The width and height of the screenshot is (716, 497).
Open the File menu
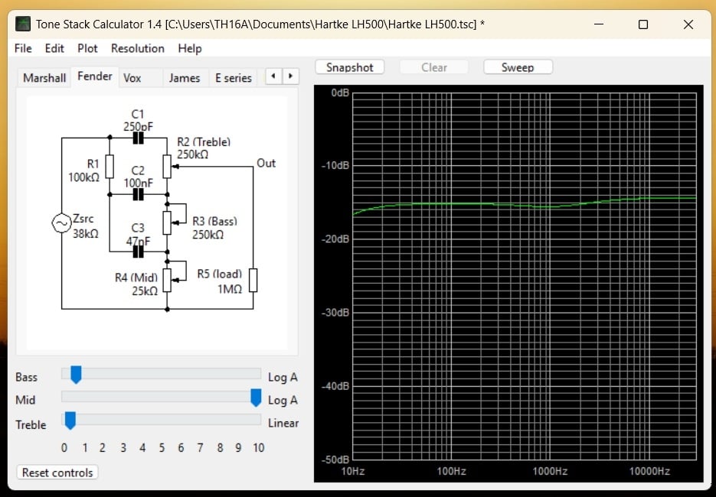23,48
